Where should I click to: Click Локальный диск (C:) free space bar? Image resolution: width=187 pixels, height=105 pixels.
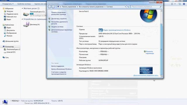(38, 14)
